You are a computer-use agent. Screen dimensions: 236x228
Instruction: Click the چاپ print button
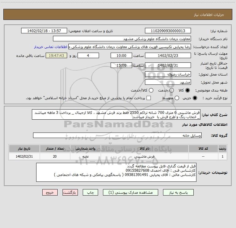[x=90, y=192]
